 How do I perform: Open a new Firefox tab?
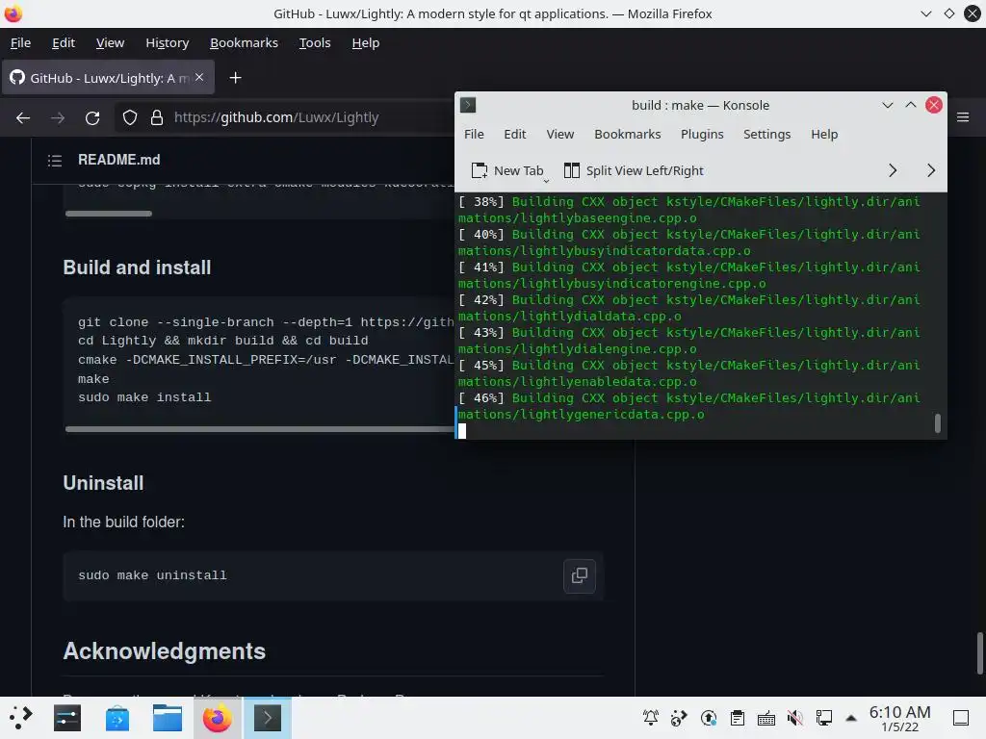(235, 78)
